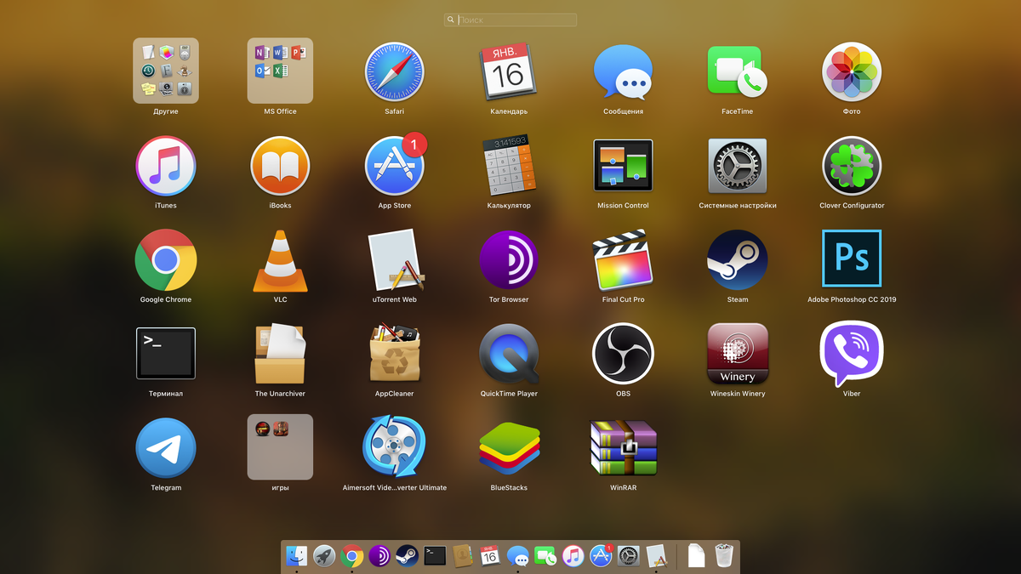The width and height of the screenshot is (1021, 574).
Task: Open the OBS app
Action: pos(623,355)
